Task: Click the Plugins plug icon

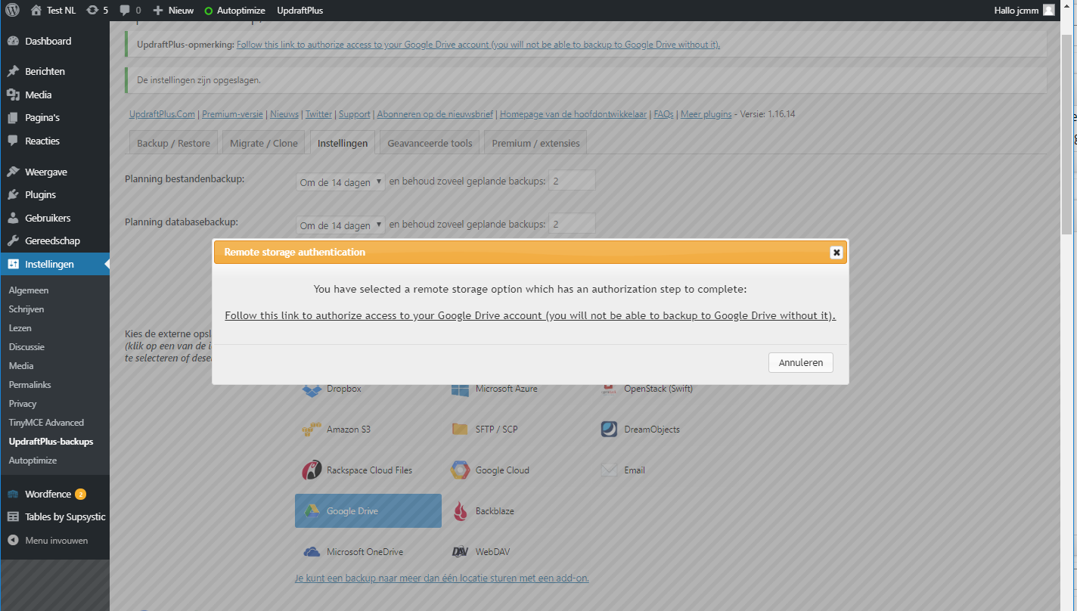Action: [x=13, y=195]
